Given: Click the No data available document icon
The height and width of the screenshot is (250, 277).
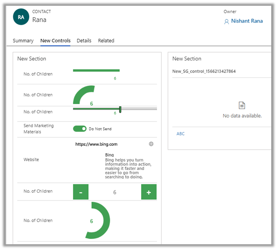Looking at the screenshot, I should point(242,106).
